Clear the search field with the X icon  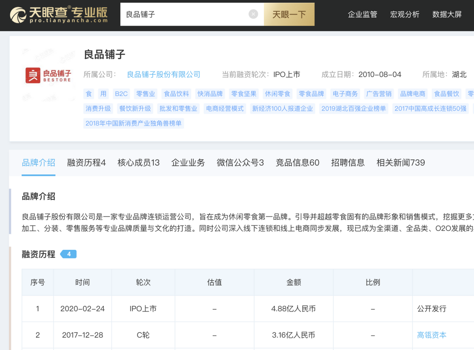[253, 14]
